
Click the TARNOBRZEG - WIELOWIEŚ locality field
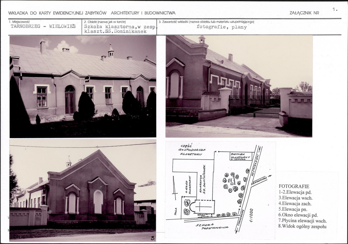click(43, 26)
